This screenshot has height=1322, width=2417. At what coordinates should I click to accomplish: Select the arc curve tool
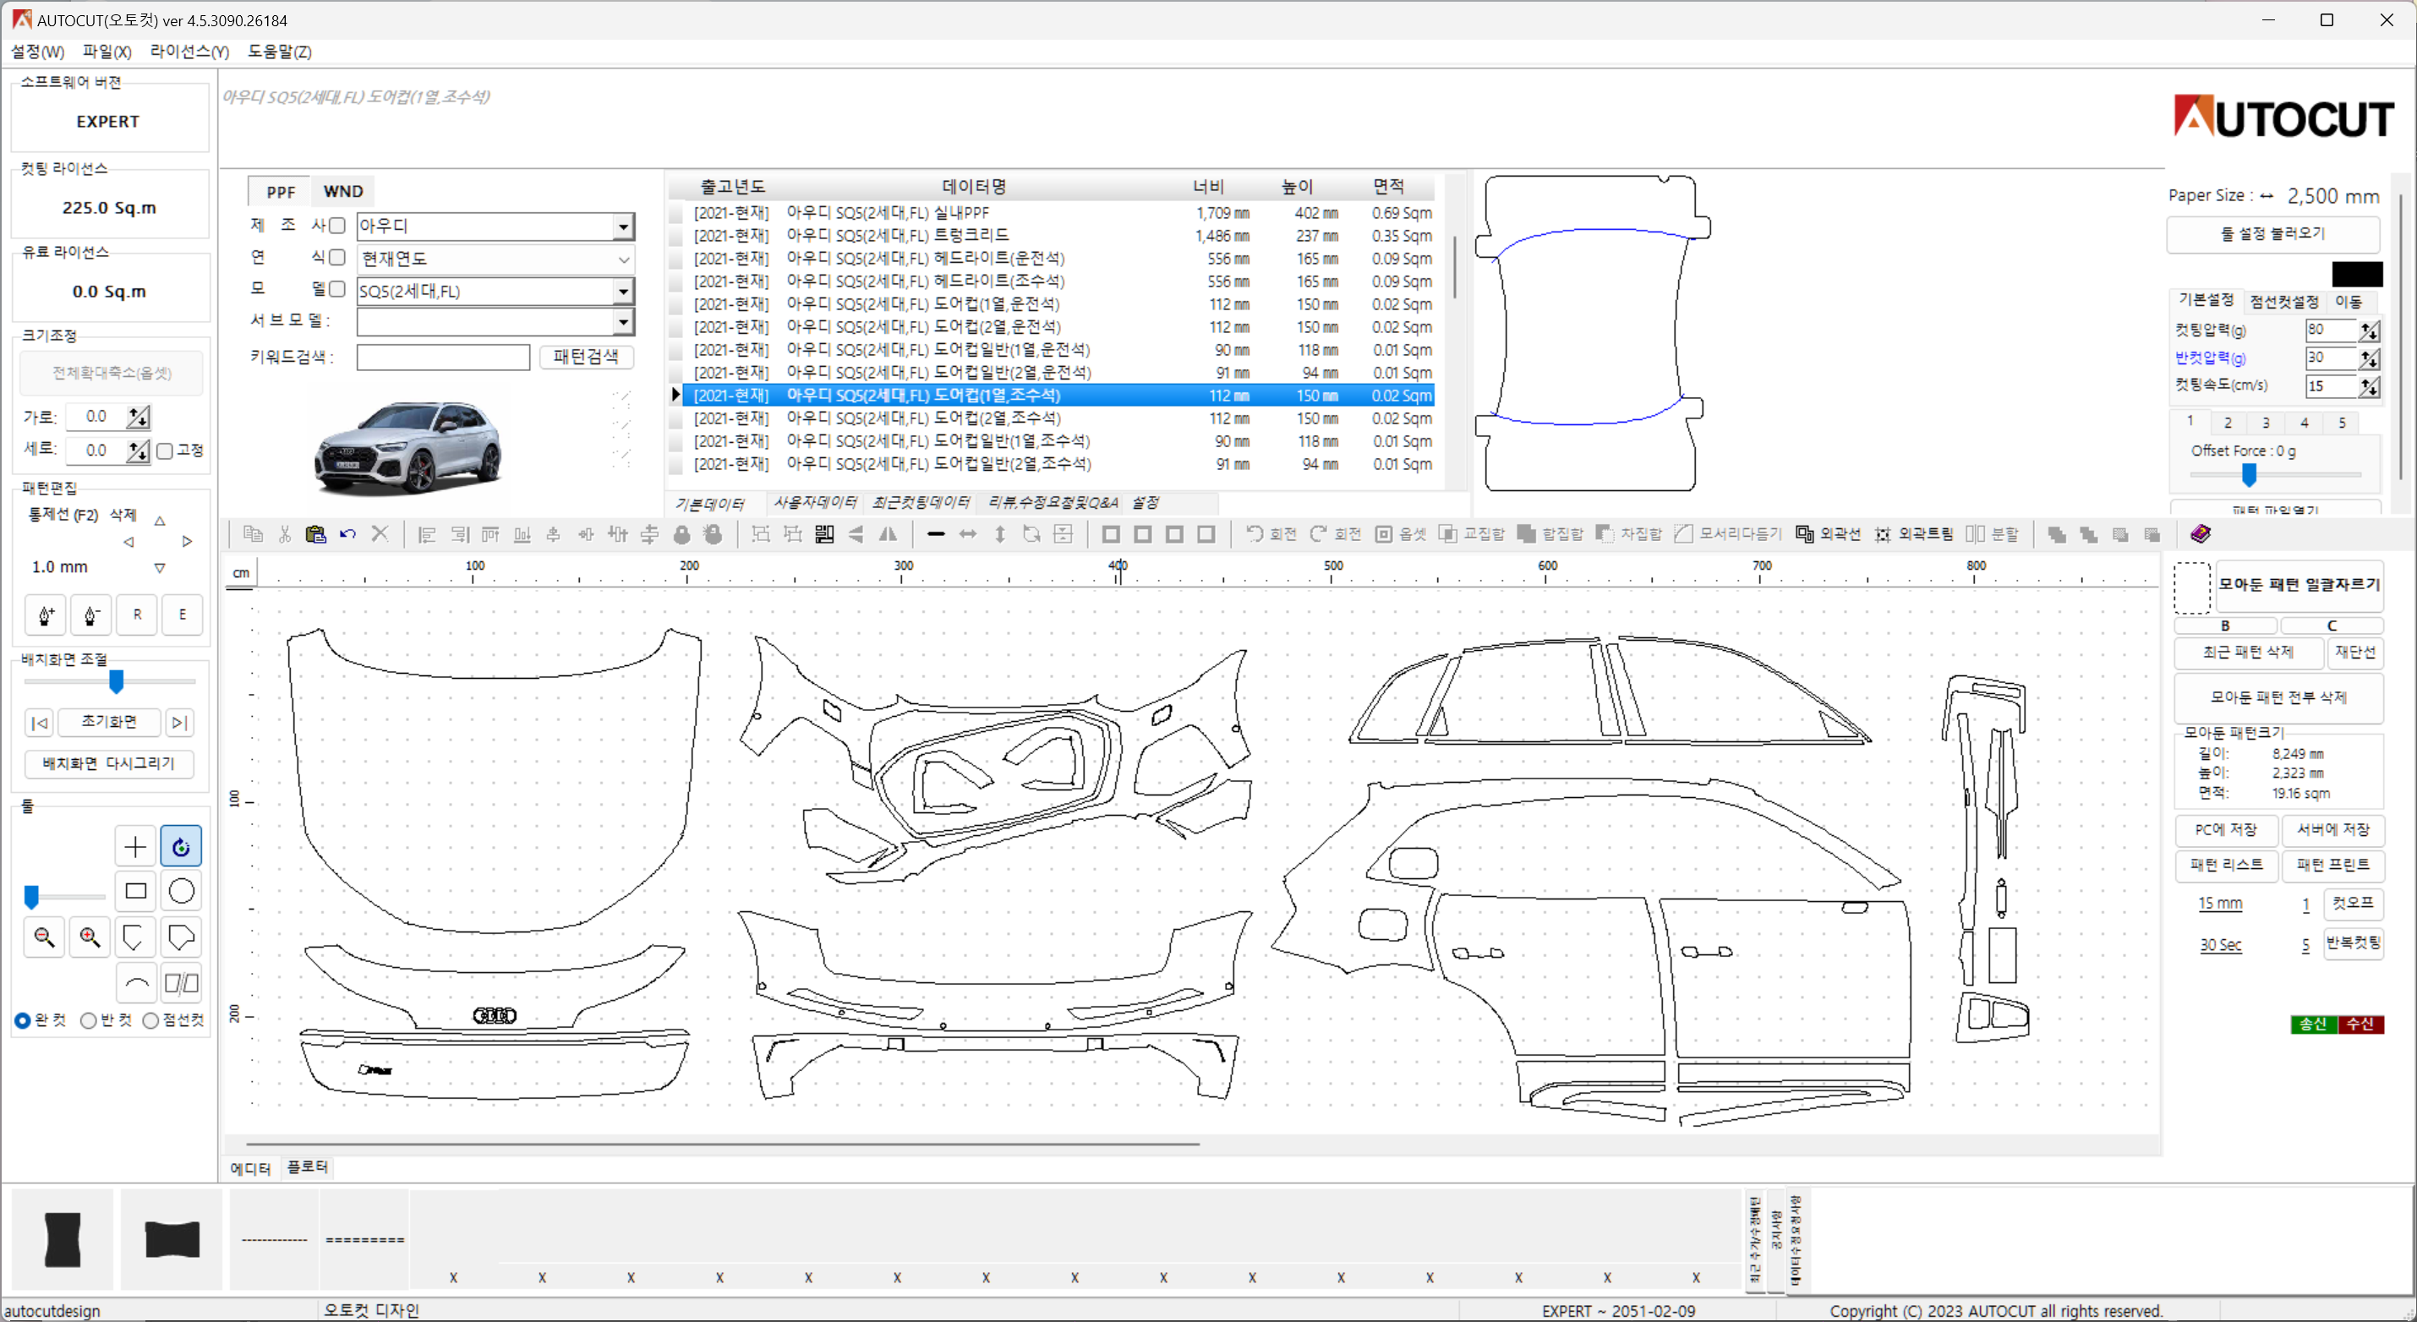pos(135,982)
